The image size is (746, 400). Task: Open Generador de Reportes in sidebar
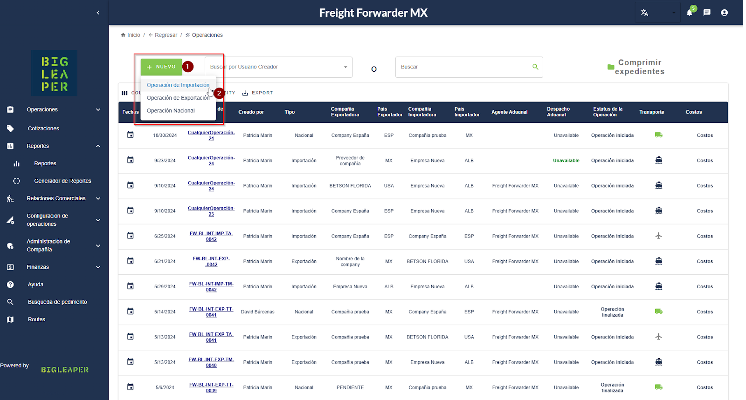(x=62, y=181)
